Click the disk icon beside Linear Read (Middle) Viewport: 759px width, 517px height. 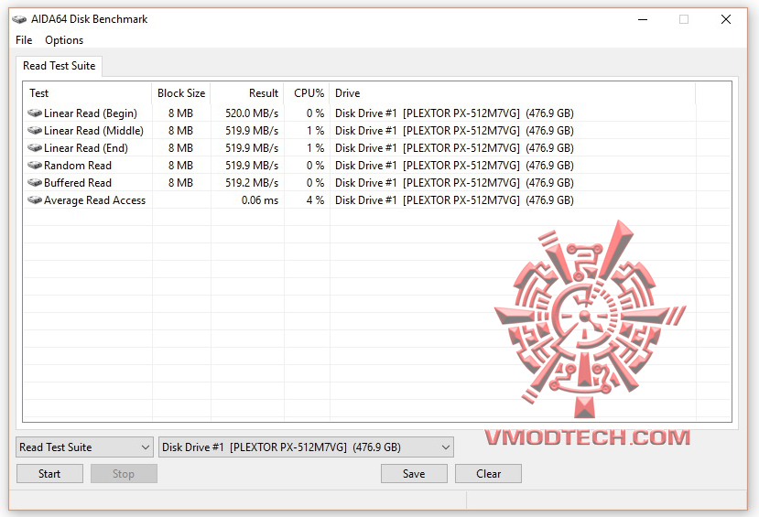click(35, 131)
